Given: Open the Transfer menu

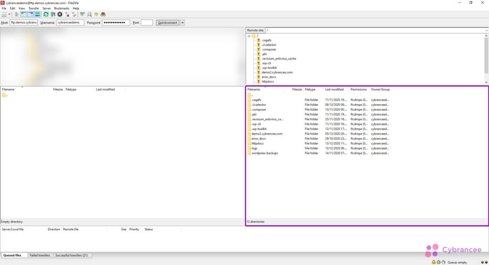Looking at the screenshot, I should point(34,9).
